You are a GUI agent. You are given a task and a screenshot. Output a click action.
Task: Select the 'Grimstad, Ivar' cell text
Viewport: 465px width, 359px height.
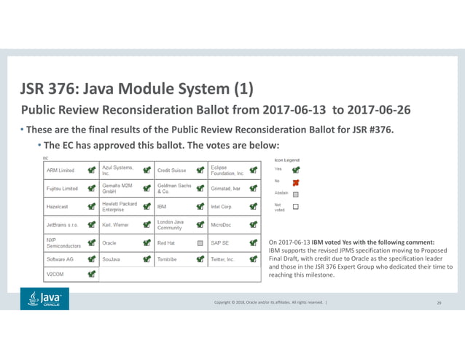pos(225,189)
